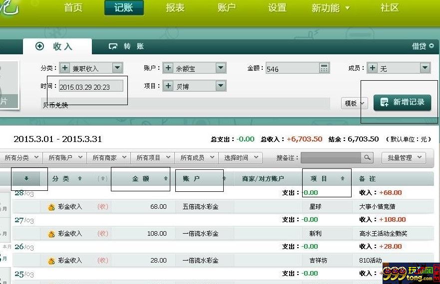Open the 兼职收入 category dropdown
The height and width of the screenshot is (284, 440).
pyautogui.click(x=117, y=68)
